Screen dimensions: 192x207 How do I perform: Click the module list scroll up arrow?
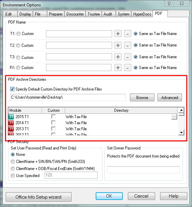point(181,110)
